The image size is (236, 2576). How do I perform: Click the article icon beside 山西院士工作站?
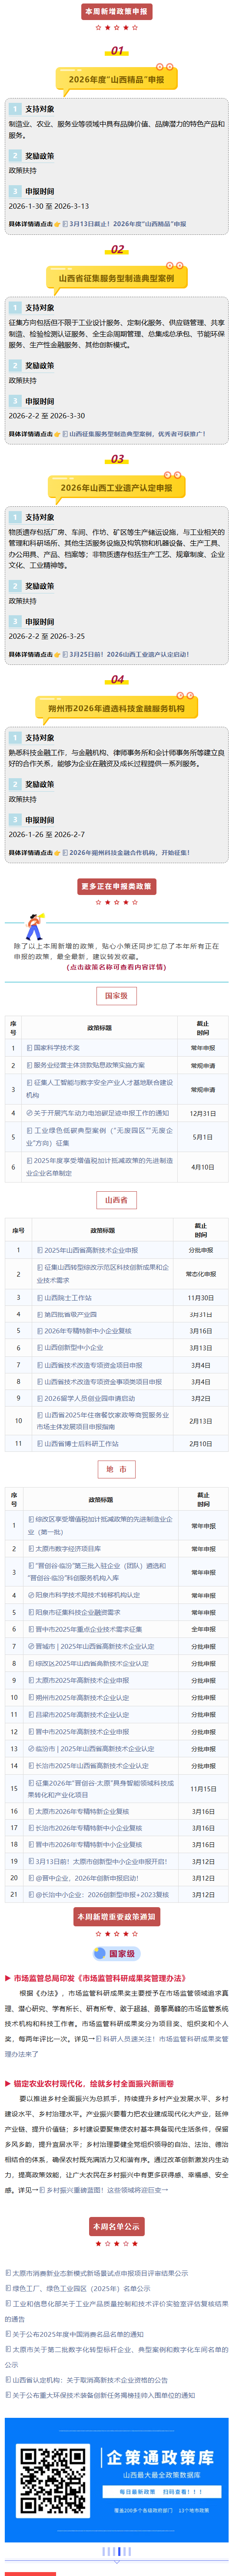(40, 1297)
